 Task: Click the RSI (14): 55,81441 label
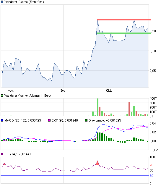tap(18, 154)
